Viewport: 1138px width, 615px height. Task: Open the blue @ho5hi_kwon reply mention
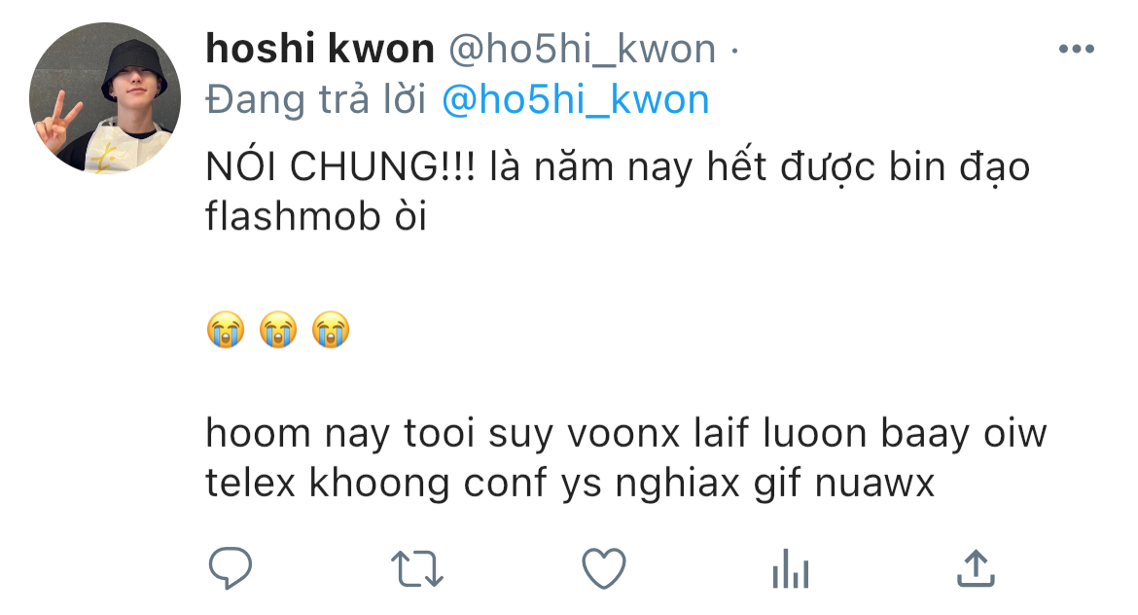click(x=576, y=99)
